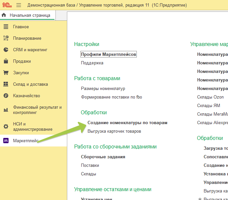Open the hamburger main menu
Screen dimensions: 228x200
(x=19, y=5)
